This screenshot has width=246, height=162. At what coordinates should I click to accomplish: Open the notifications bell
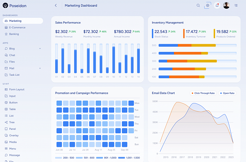click(x=217, y=6)
